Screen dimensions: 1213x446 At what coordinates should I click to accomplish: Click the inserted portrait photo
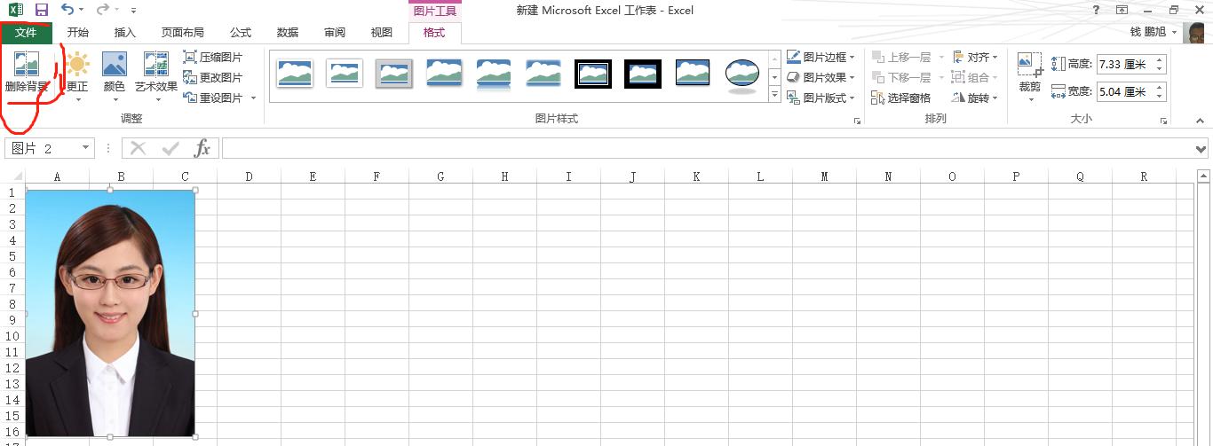(x=110, y=313)
